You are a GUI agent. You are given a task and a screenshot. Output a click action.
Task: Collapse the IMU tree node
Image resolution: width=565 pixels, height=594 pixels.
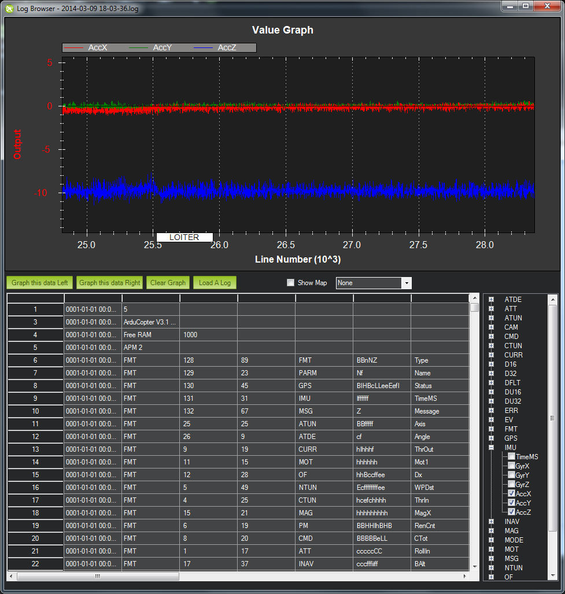(492, 447)
